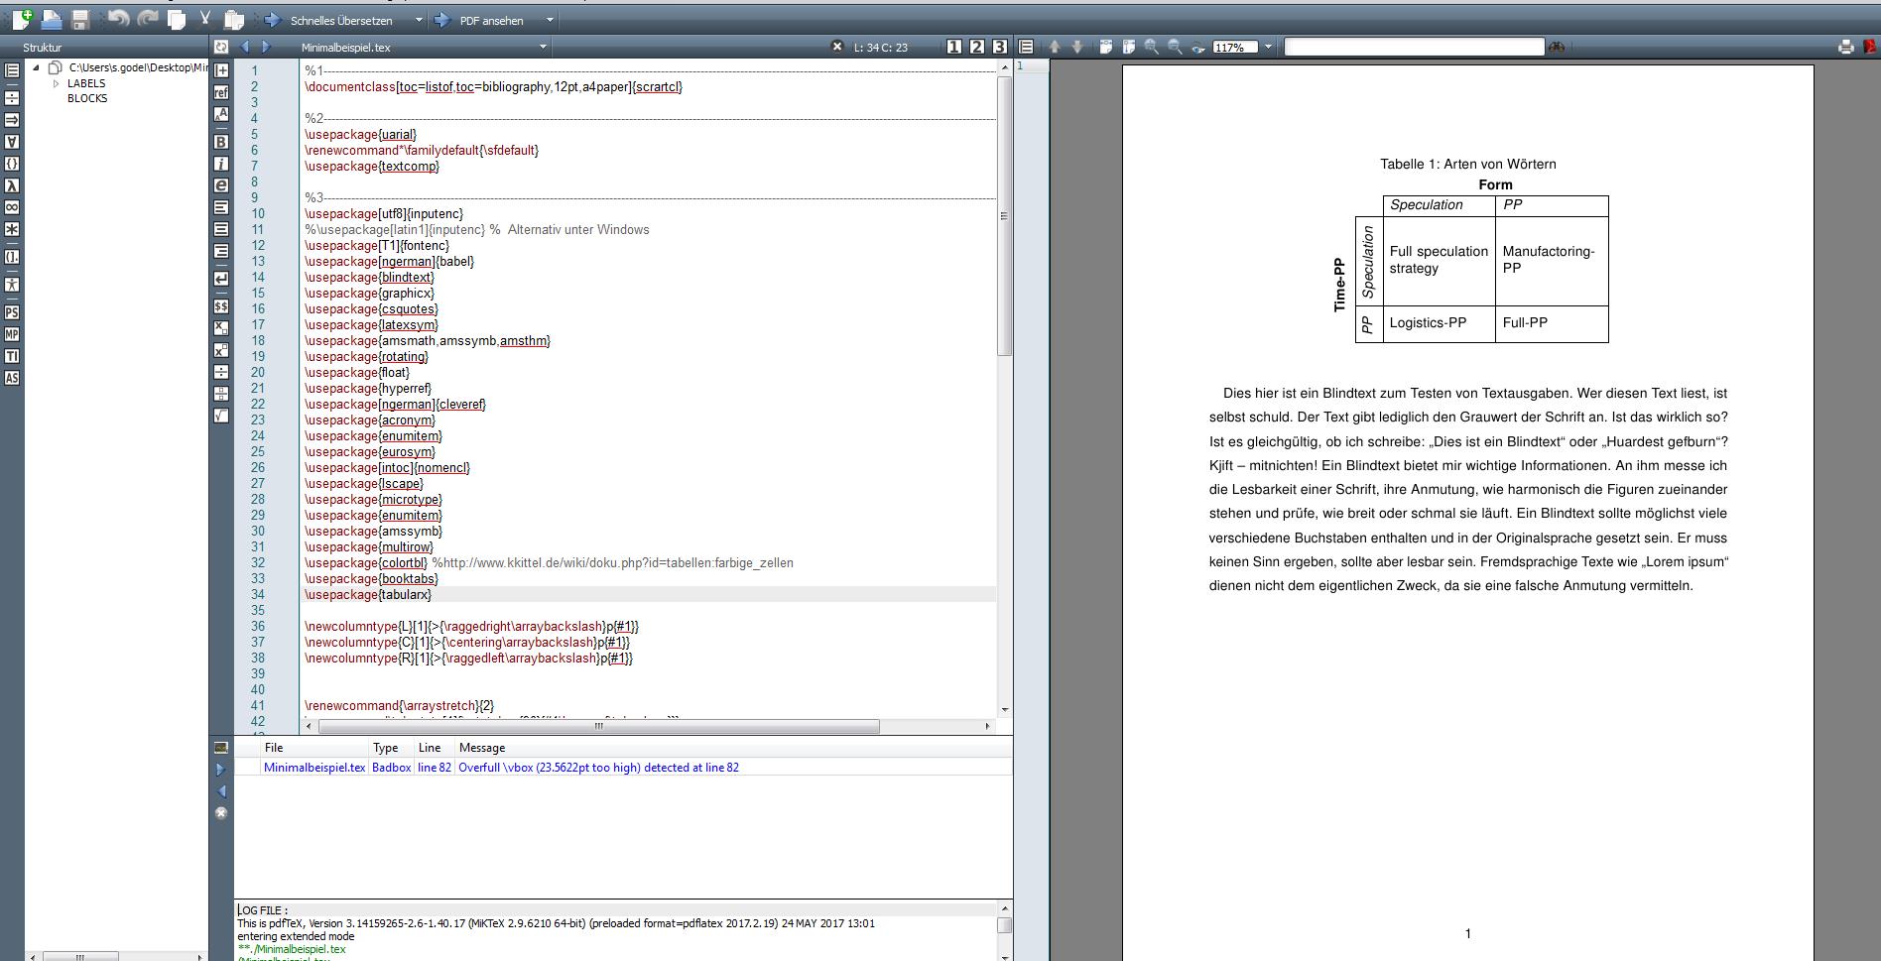Viewport: 1881px width, 961px height.
Task: Open the Minimalbeispiel.tex document dropdown
Action: coord(543,47)
